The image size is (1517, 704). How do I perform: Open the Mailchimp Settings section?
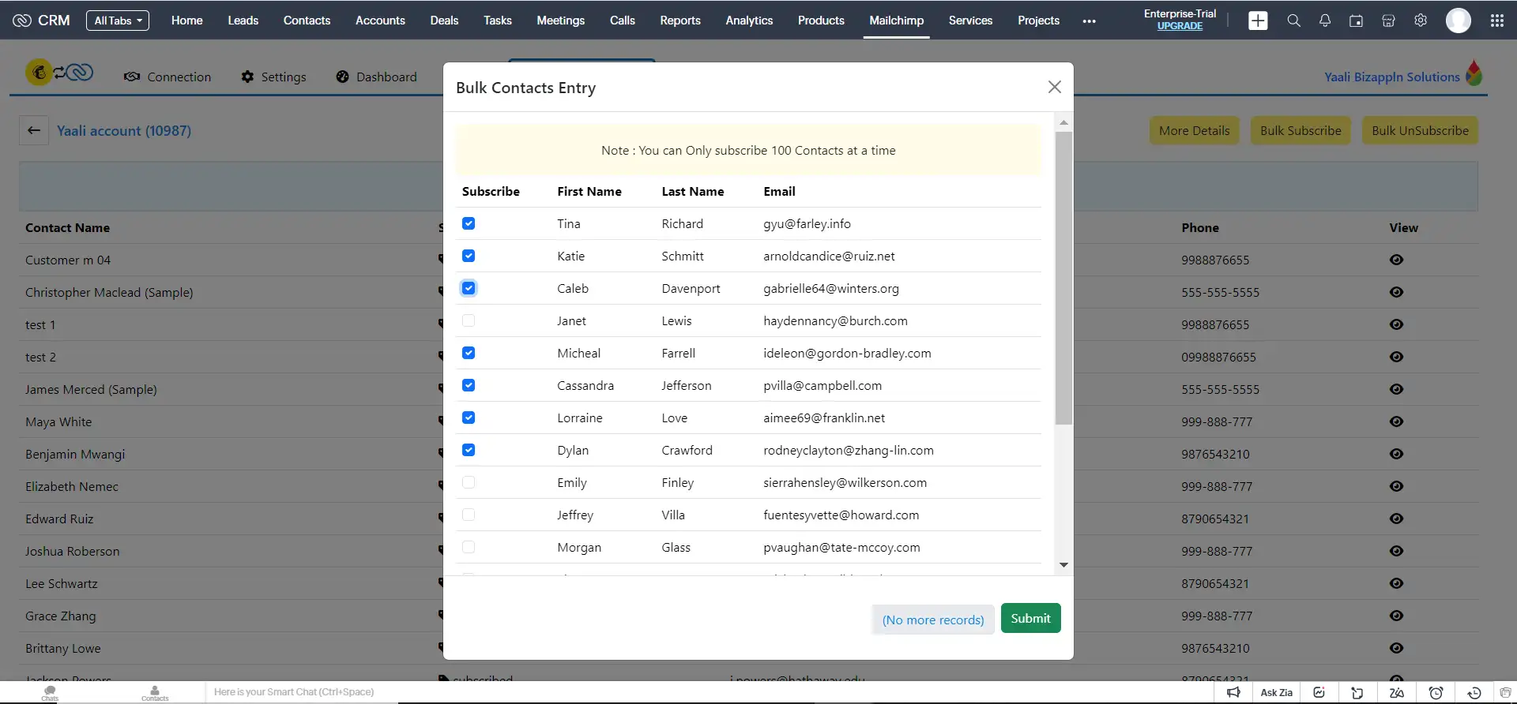click(273, 77)
